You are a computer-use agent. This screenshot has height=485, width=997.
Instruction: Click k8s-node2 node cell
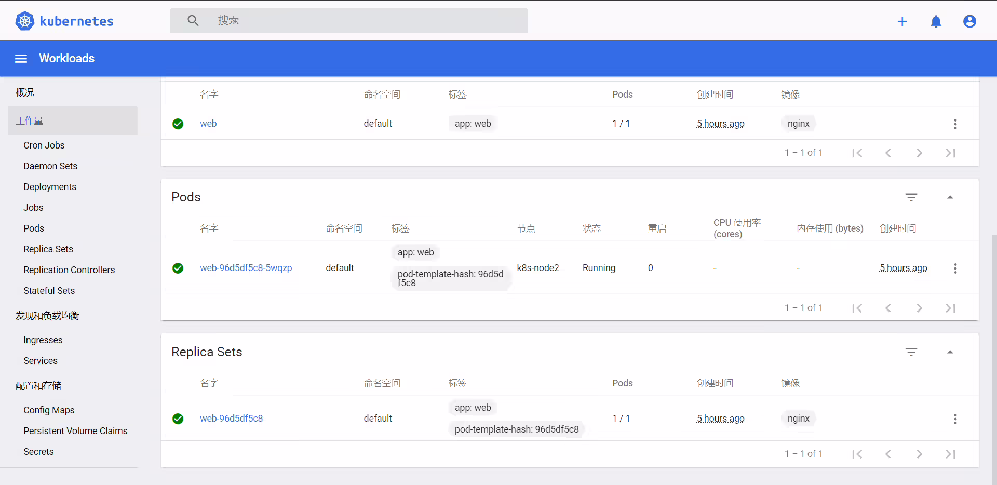coord(538,268)
